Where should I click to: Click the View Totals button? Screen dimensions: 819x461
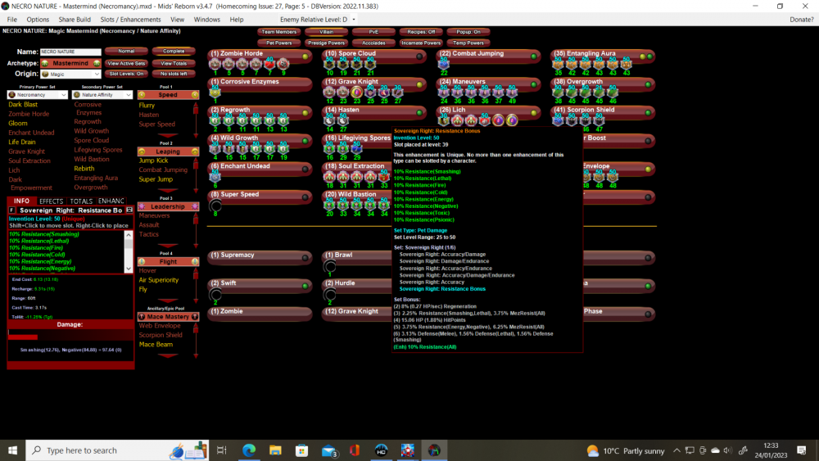174,63
